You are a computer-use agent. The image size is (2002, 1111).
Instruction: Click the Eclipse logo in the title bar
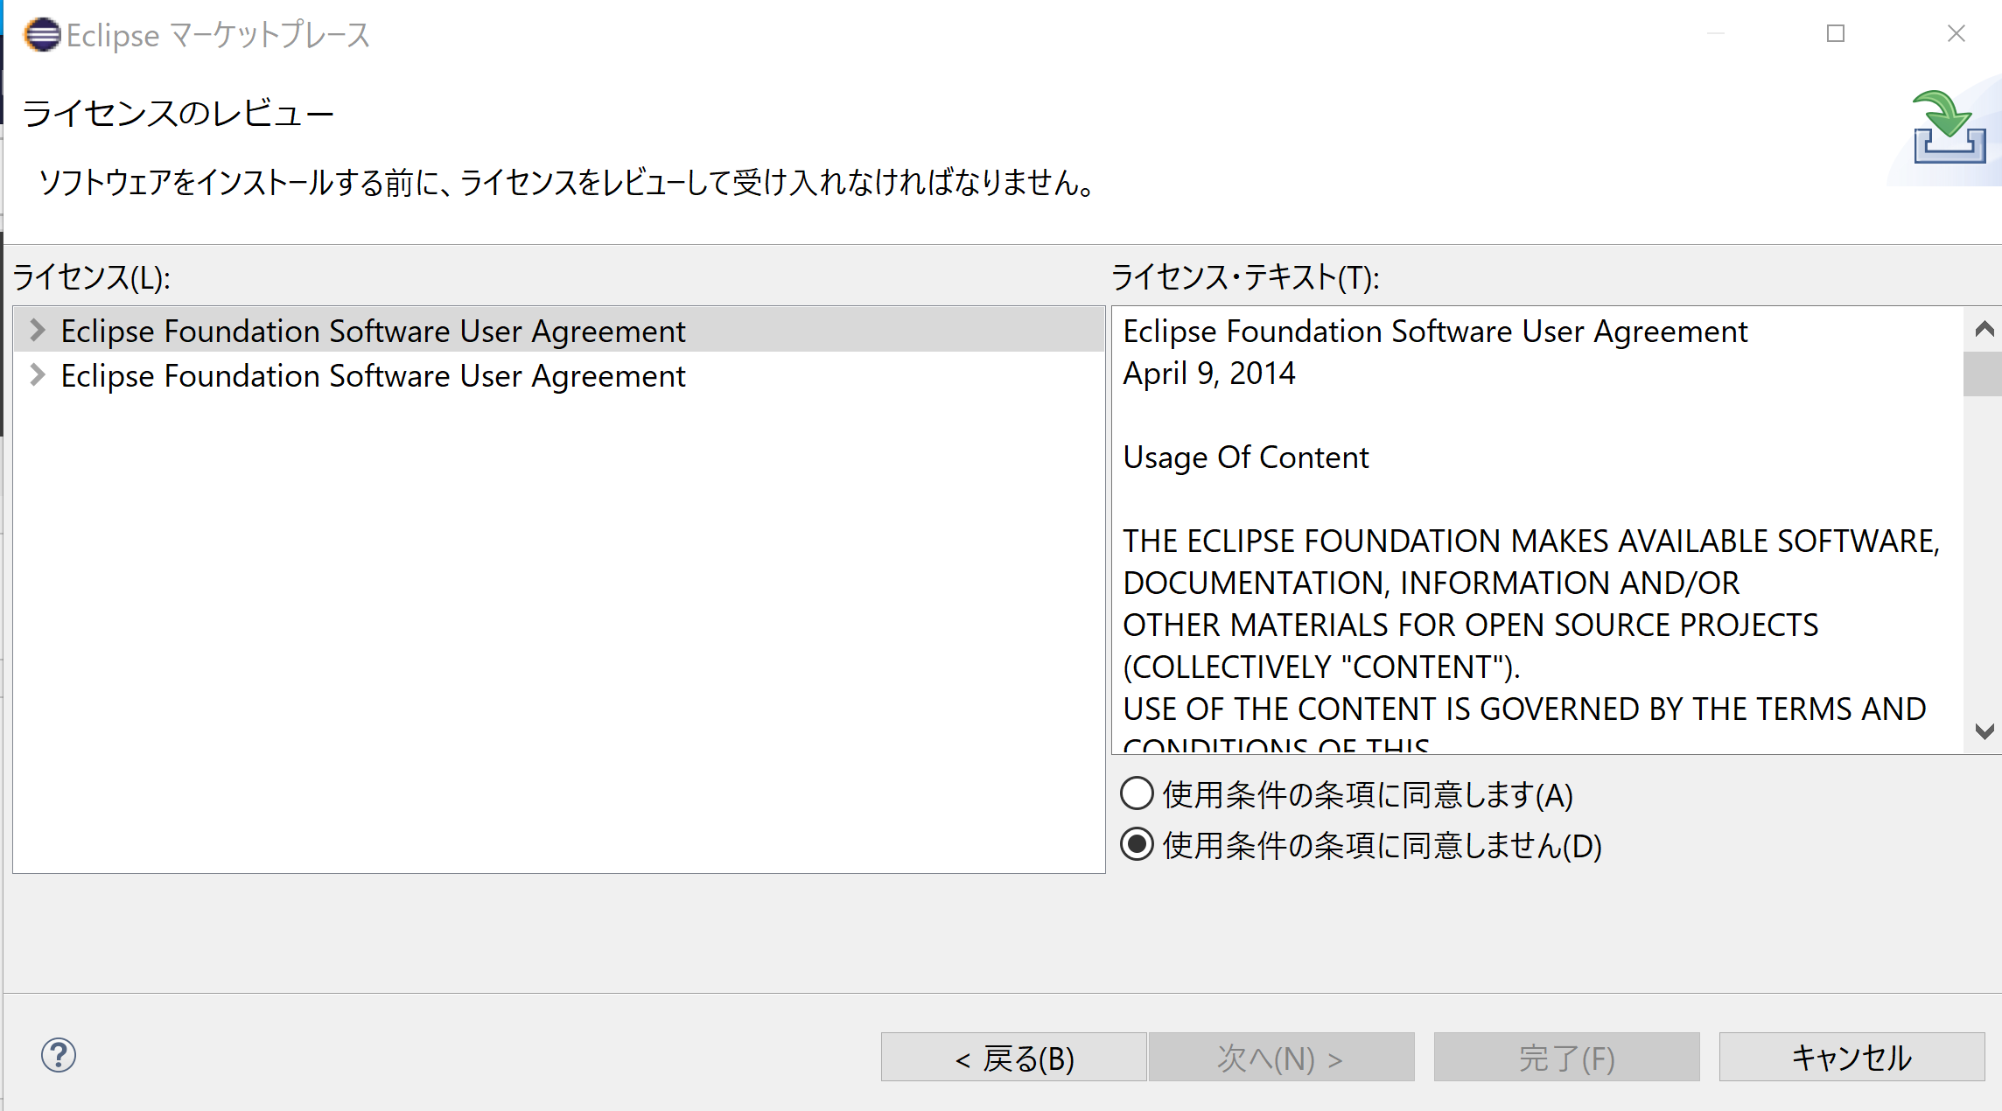(x=43, y=35)
